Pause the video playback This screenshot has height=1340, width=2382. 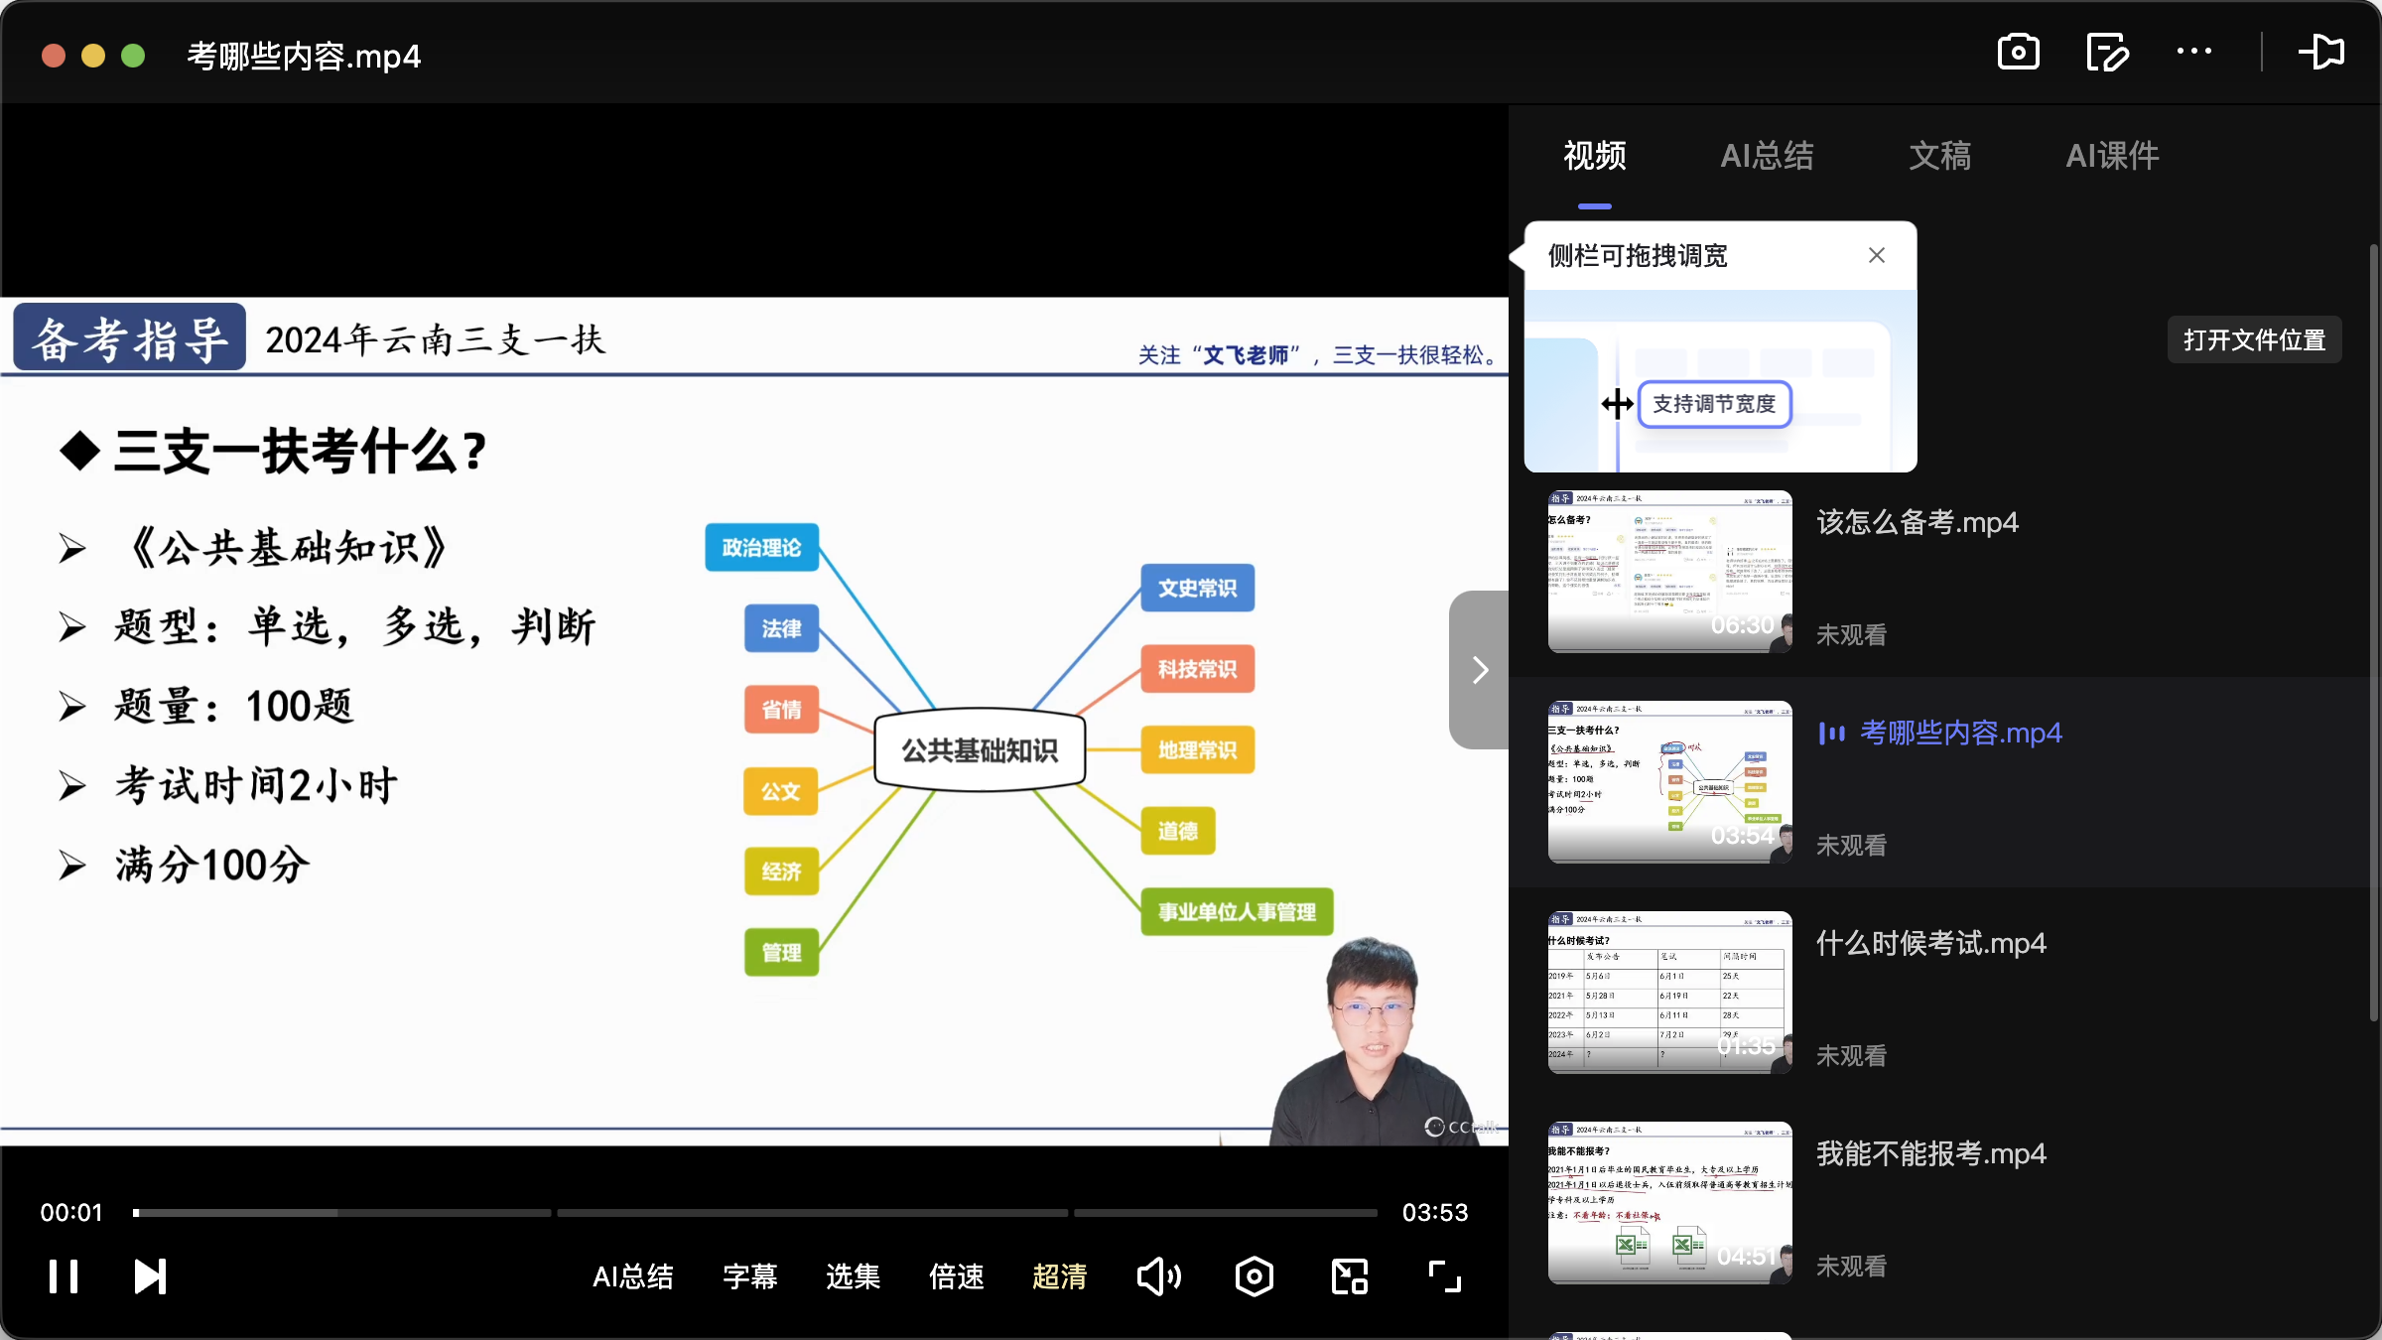point(63,1275)
